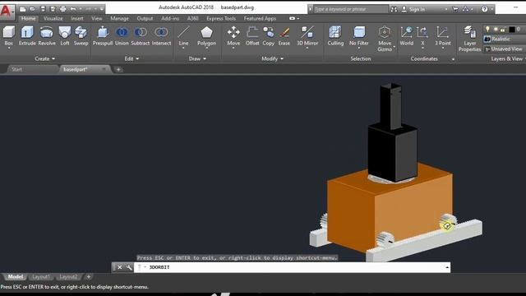
Task: Expand the Edit panel dropdown
Action: [x=131, y=58]
